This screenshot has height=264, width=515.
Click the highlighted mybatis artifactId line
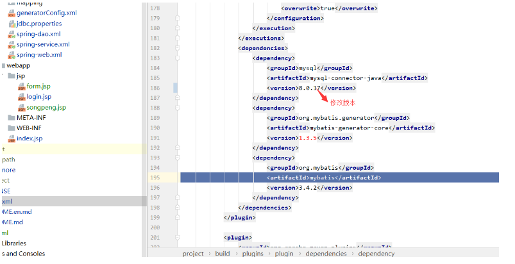340,177
